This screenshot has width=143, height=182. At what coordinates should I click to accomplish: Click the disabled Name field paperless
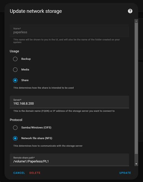69,31
